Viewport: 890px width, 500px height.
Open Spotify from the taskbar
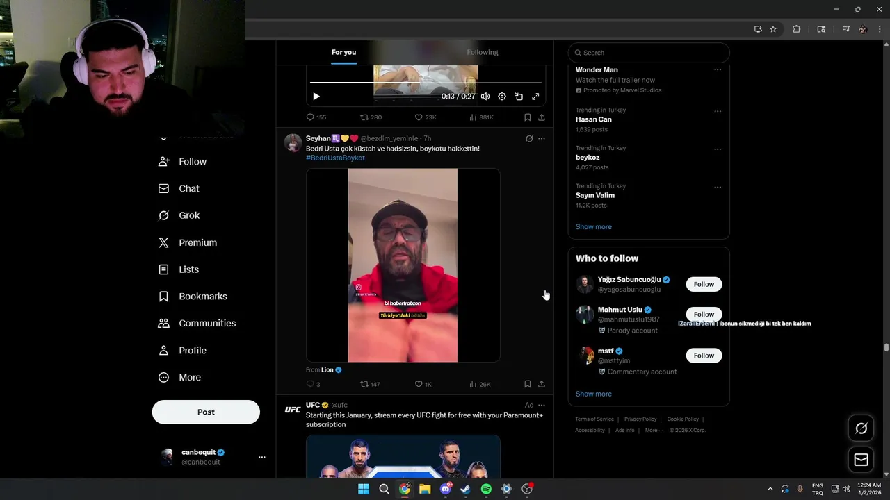486,489
